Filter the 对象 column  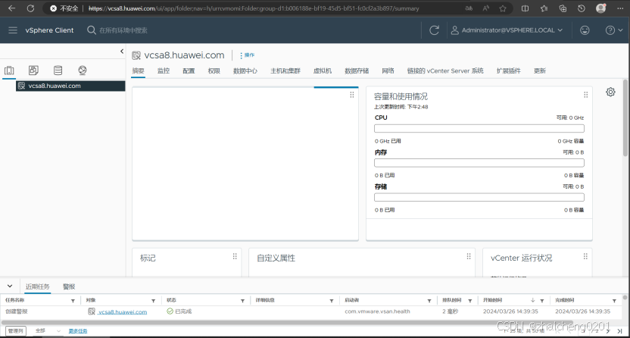point(153,301)
